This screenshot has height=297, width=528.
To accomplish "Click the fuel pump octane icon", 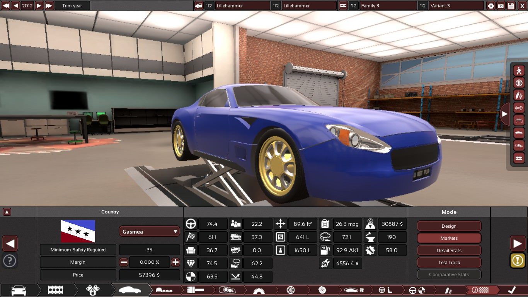I will pos(325,250).
